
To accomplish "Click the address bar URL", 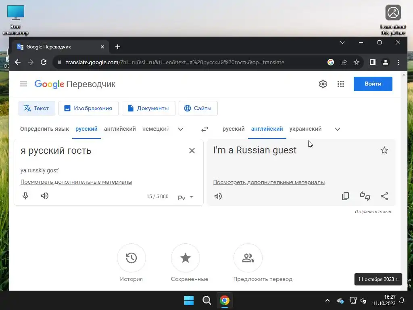I will (x=175, y=63).
